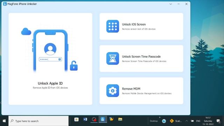Switch to the screen recorder taskbar app
This screenshot has width=224, height=126.
pyautogui.click(x=94, y=119)
